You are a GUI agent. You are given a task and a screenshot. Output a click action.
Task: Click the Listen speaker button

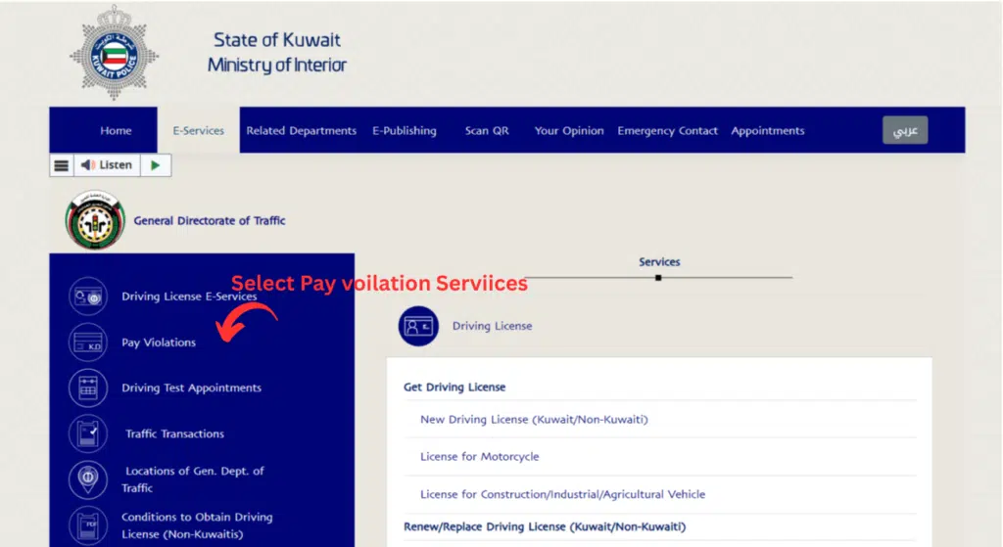(107, 165)
